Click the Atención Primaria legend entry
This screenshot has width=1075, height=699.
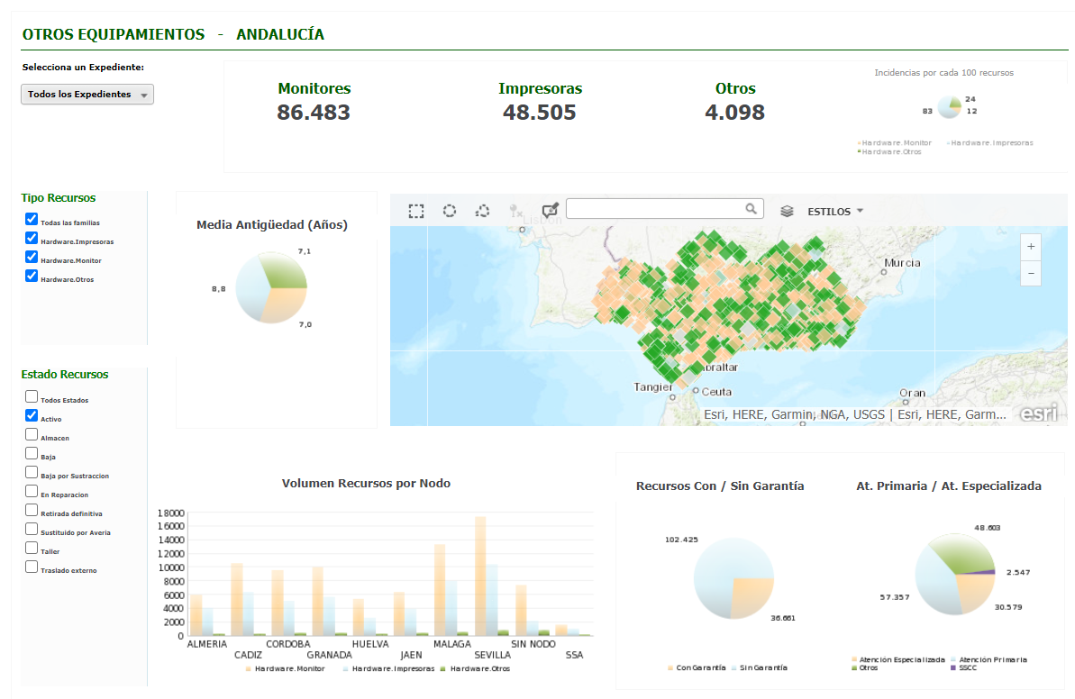(989, 660)
